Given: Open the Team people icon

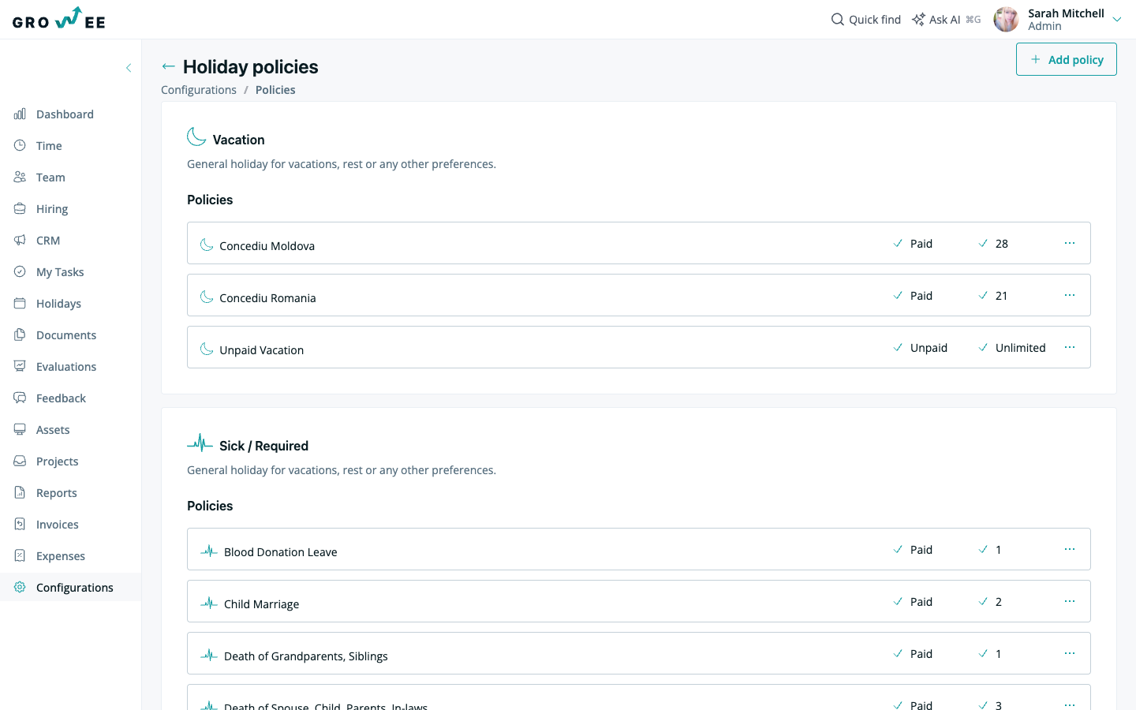Looking at the screenshot, I should [x=20, y=177].
